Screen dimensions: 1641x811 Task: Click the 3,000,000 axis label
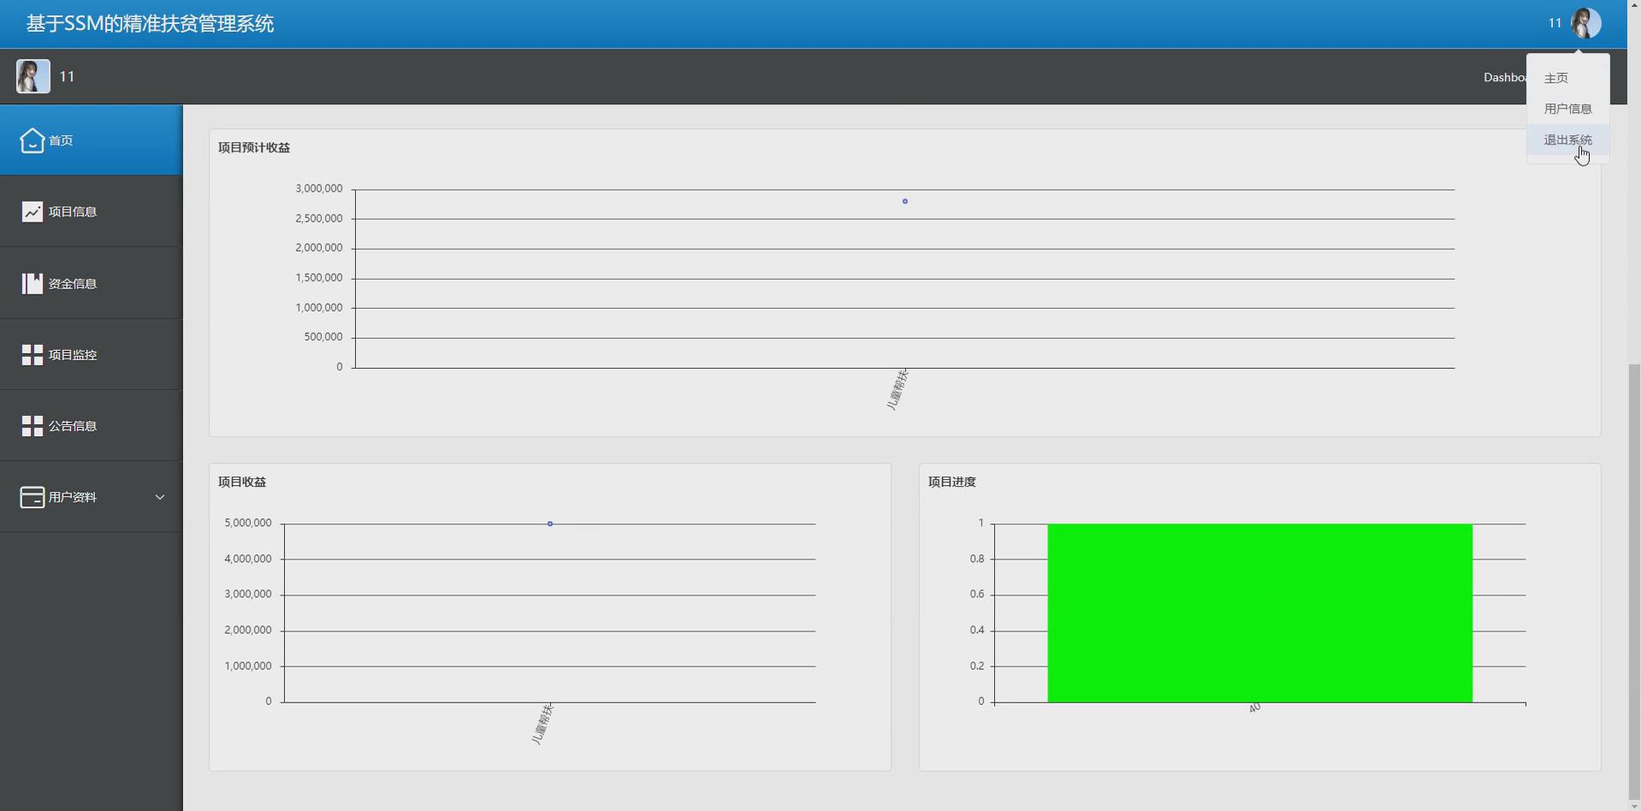(319, 188)
